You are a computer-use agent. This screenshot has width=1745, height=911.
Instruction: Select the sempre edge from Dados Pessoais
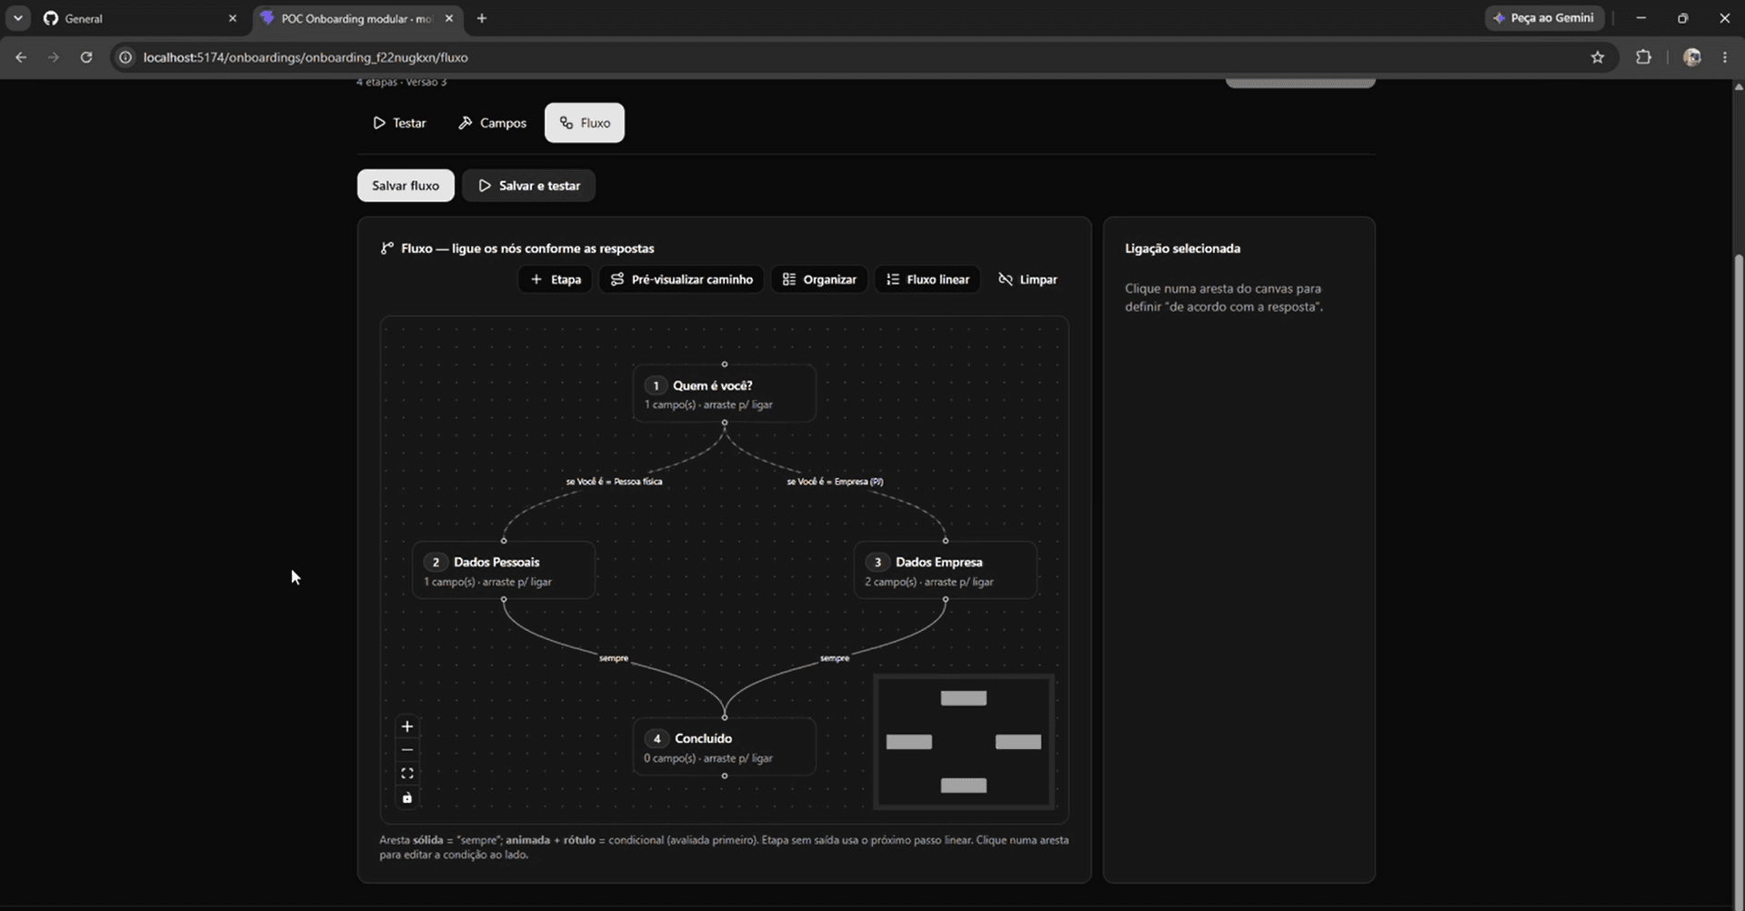click(x=614, y=658)
